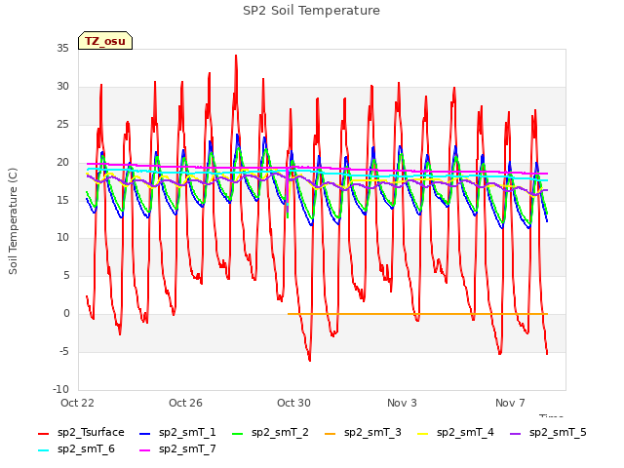Click the sp2_smT_7 legend label
The image size is (624, 468).
click(187, 448)
